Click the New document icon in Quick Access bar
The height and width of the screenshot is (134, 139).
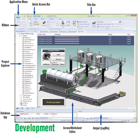click(23, 16)
